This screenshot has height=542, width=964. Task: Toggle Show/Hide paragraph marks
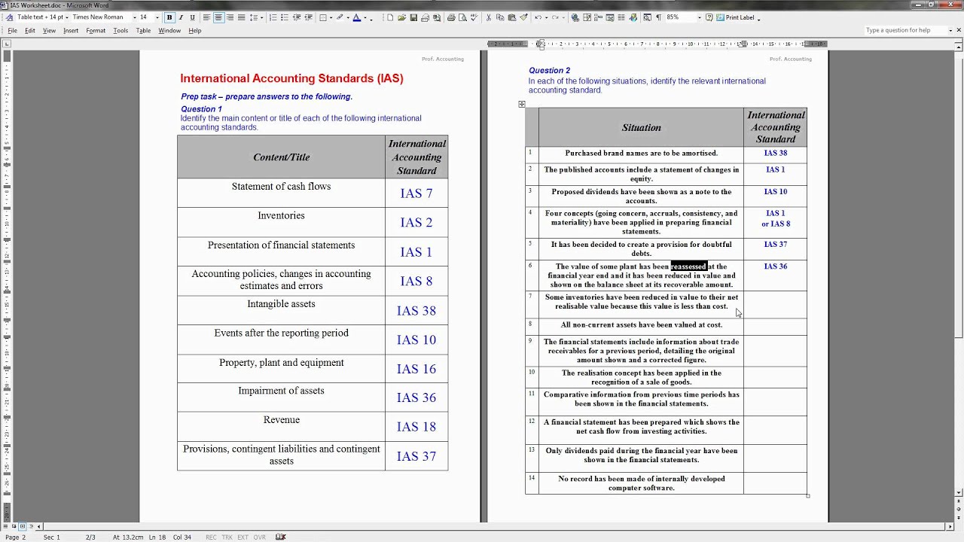[658, 17]
